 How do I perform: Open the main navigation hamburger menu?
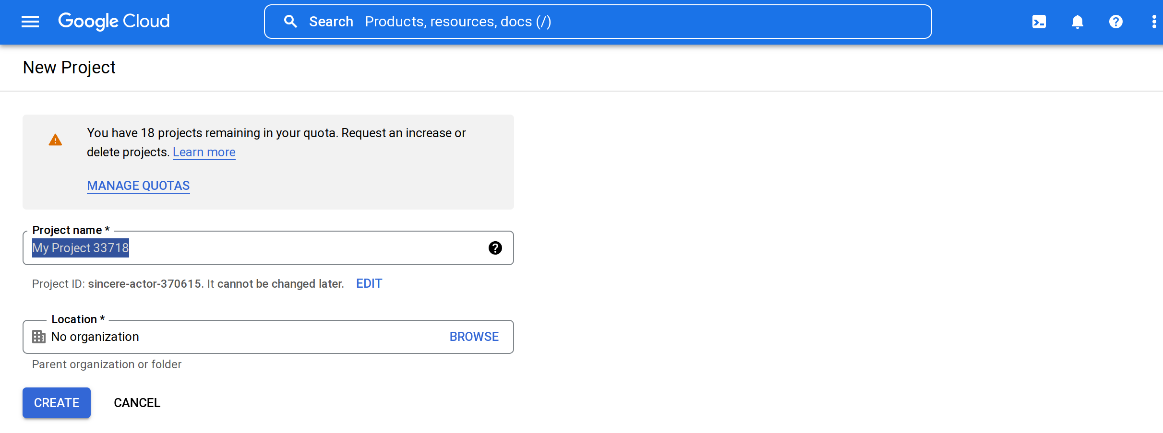(x=30, y=22)
